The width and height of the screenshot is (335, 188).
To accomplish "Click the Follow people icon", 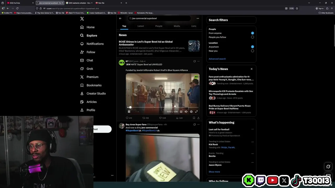I will click(82, 52).
